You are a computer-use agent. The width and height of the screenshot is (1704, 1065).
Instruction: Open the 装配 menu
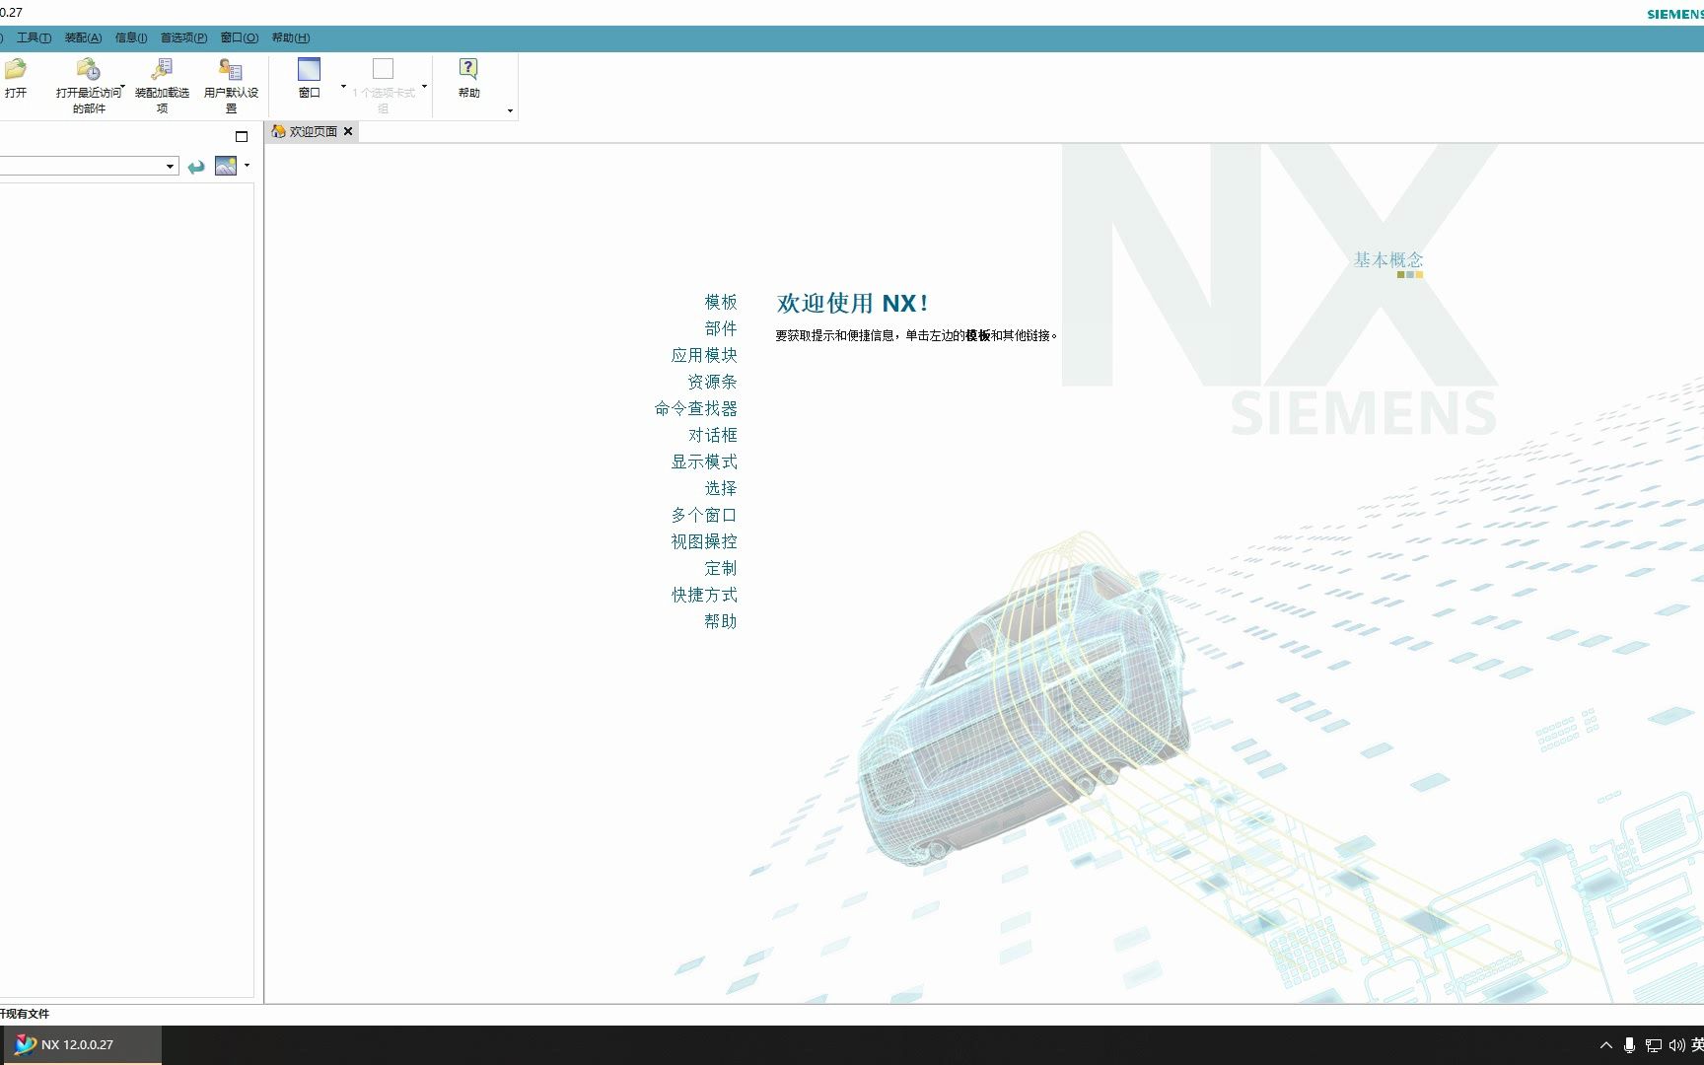point(83,37)
